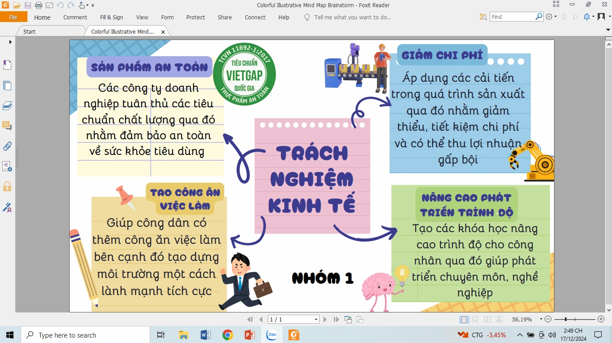The height and width of the screenshot is (343, 612).
Task: Click the advanced folder search icon
Action: coord(483,17)
